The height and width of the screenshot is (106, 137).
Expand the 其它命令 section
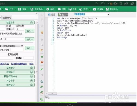(x=31, y=81)
